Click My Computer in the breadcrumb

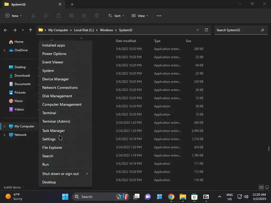tap(58, 30)
